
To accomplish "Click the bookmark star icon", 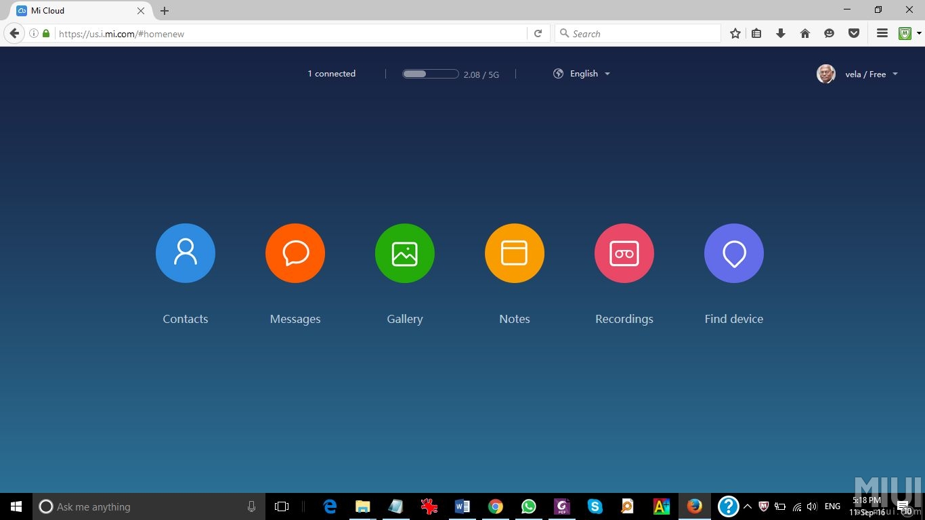I will point(735,34).
